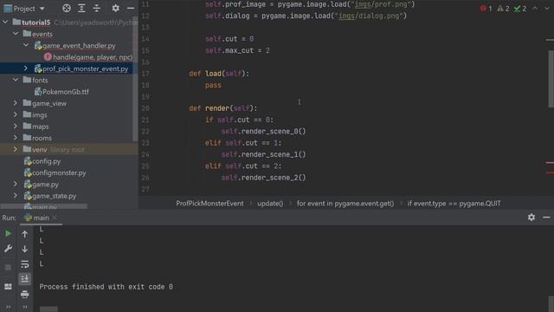
Task: Expand the rooms folder
Action: pos(16,138)
